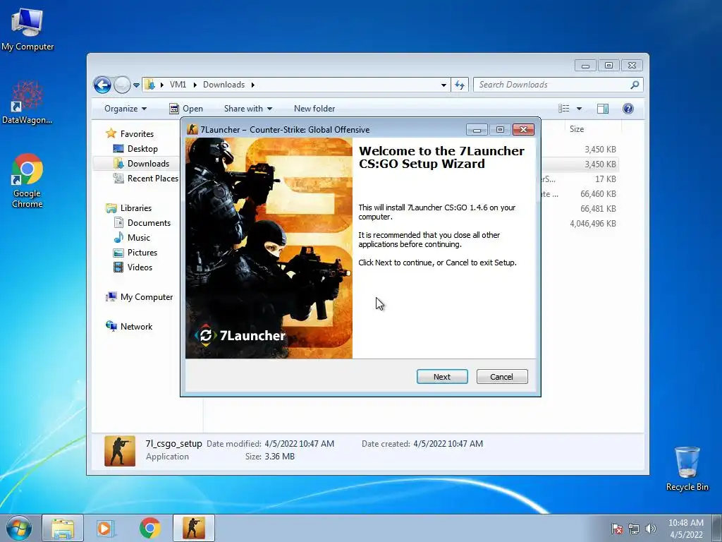The image size is (722, 542).
Task: Open the view options dropdown arrow
Action: (x=580, y=109)
